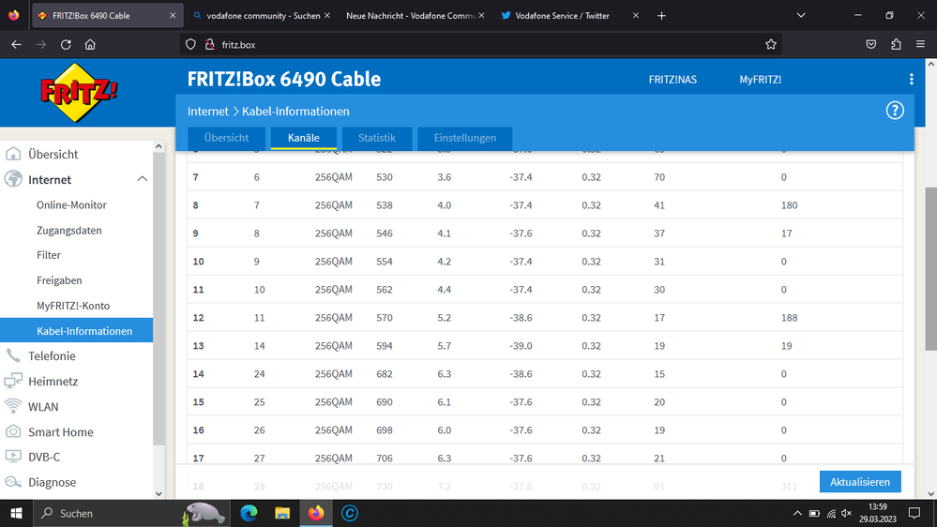Open Filter in sidebar
This screenshot has height=527, width=937.
click(x=49, y=255)
